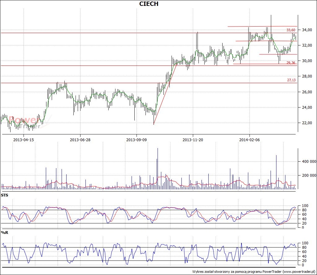Click the 2013-11-20 date label
The height and width of the screenshot is (275, 317).
pyautogui.click(x=193, y=140)
